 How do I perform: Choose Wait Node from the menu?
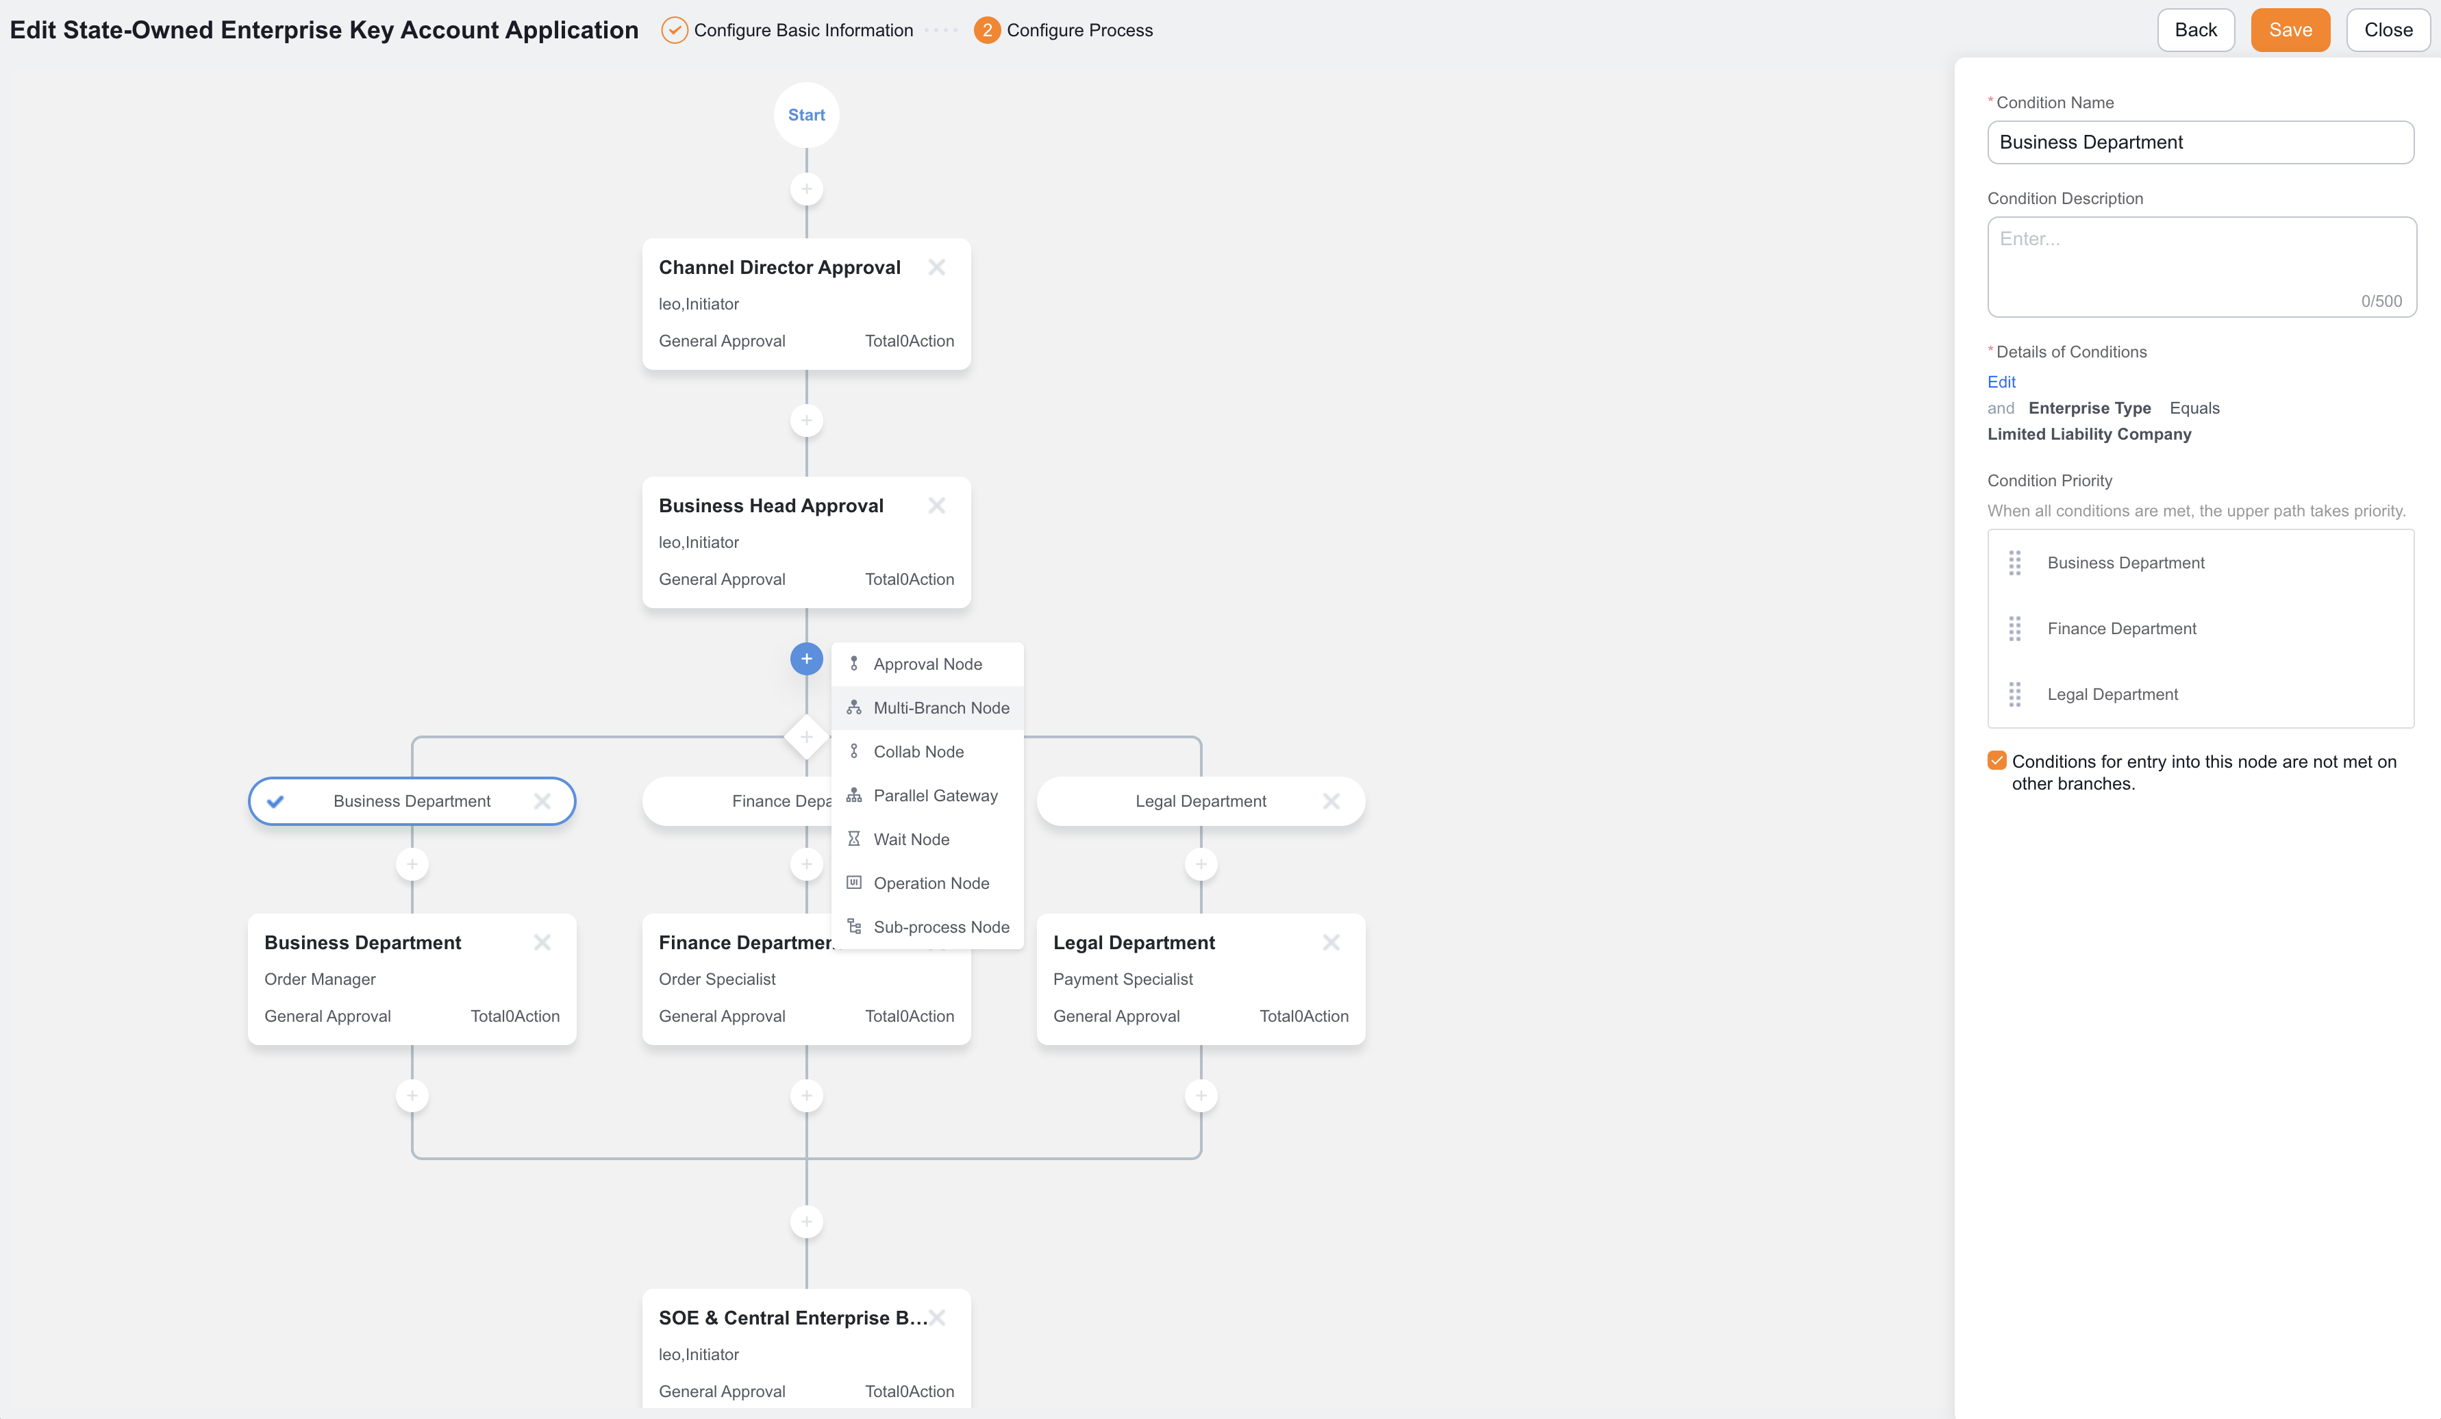click(x=927, y=840)
